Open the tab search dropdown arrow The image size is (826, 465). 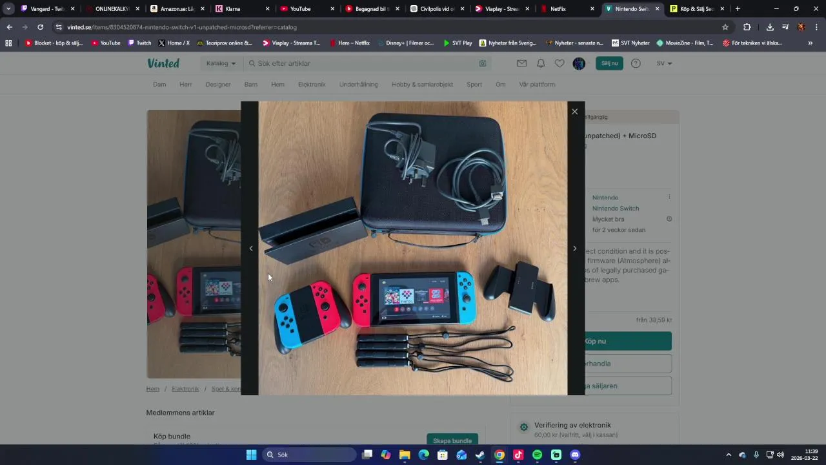pyautogui.click(x=8, y=9)
